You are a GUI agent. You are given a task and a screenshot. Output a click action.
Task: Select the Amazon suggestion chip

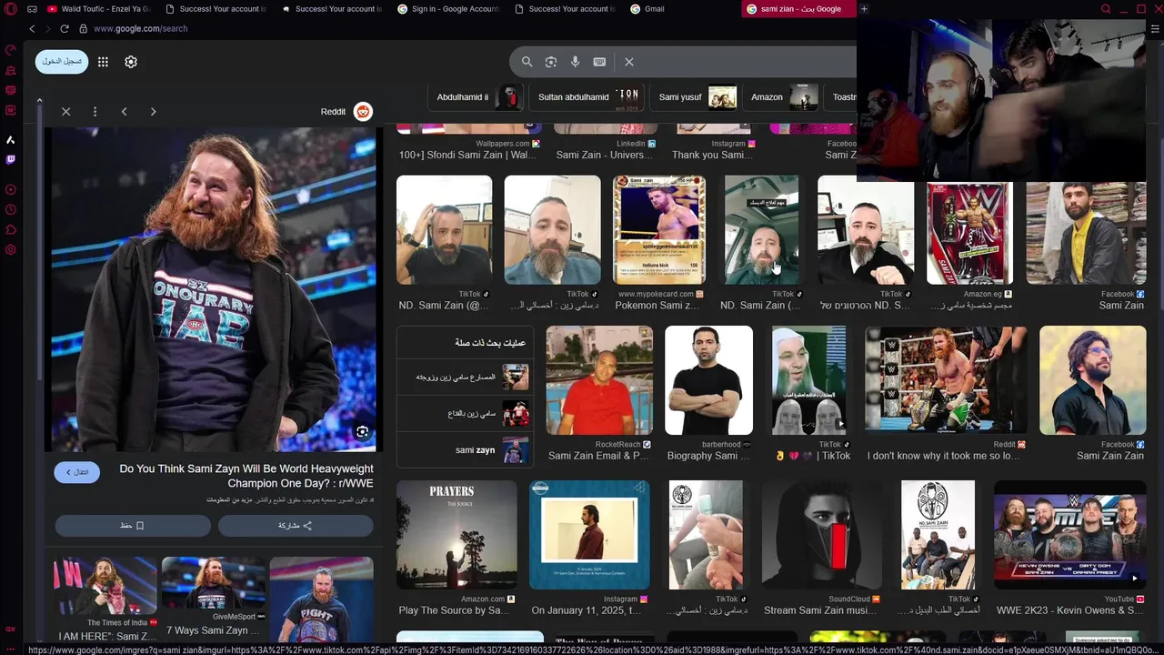click(782, 96)
